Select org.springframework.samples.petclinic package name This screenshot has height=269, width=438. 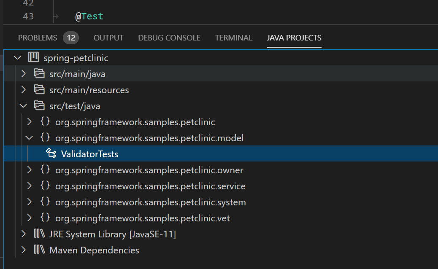135,122
